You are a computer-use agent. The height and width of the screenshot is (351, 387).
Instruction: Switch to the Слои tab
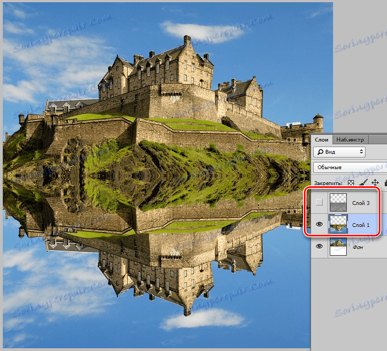click(x=321, y=140)
